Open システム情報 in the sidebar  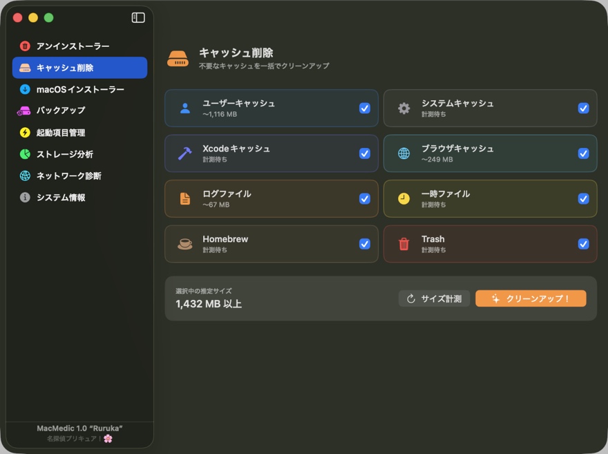(61, 198)
